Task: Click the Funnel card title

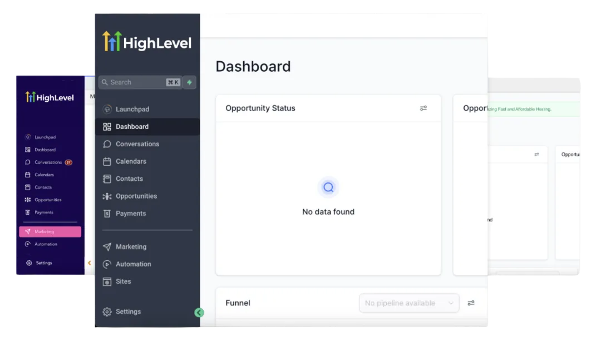Action: pos(238,303)
